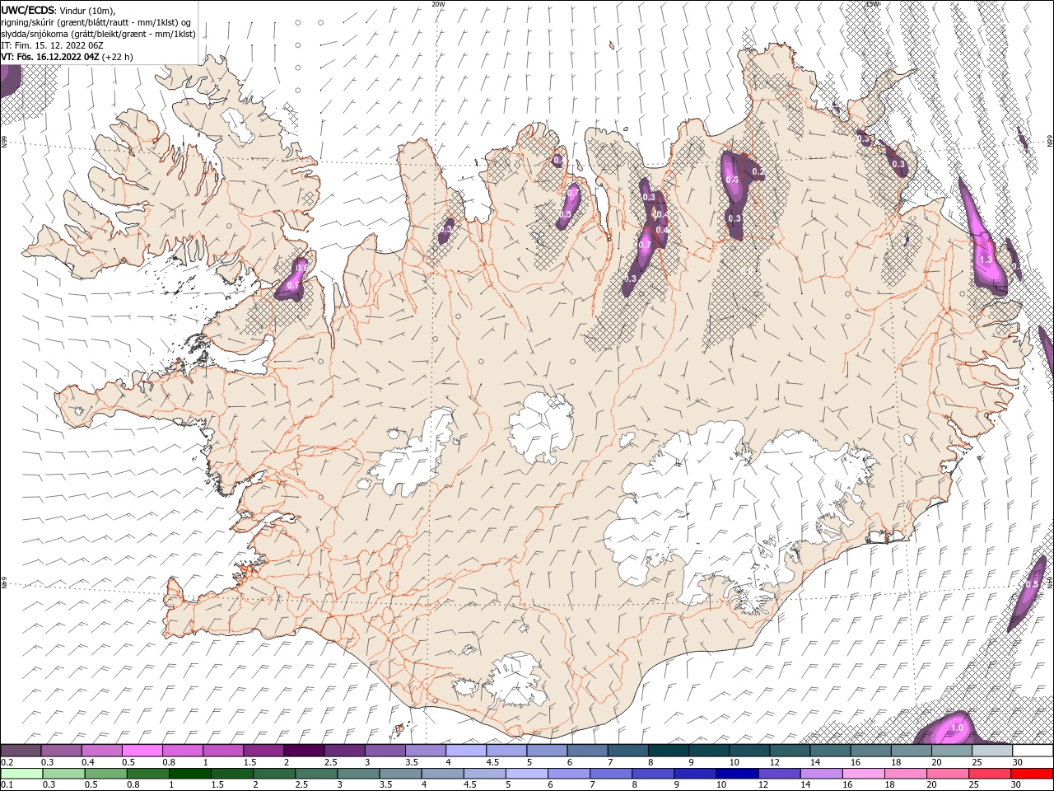
Task: Click the lower legend swatch between 20 and 25
Action: (946, 774)
